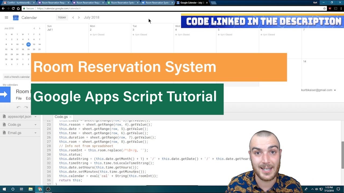Open Monday July 2 6pm Closed event
This screenshot has width=344, height=193.
click(x=97, y=35)
